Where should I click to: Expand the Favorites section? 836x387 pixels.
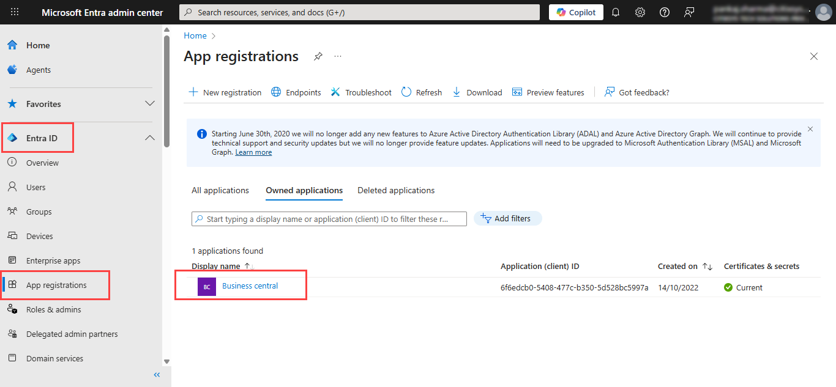click(x=149, y=104)
